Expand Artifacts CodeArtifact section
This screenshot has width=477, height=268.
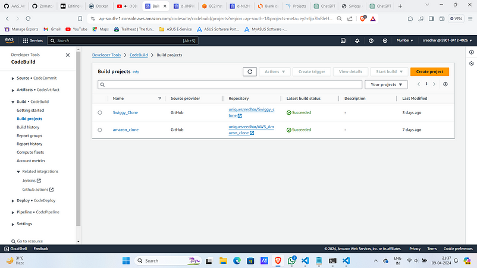(x=12, y=90)
